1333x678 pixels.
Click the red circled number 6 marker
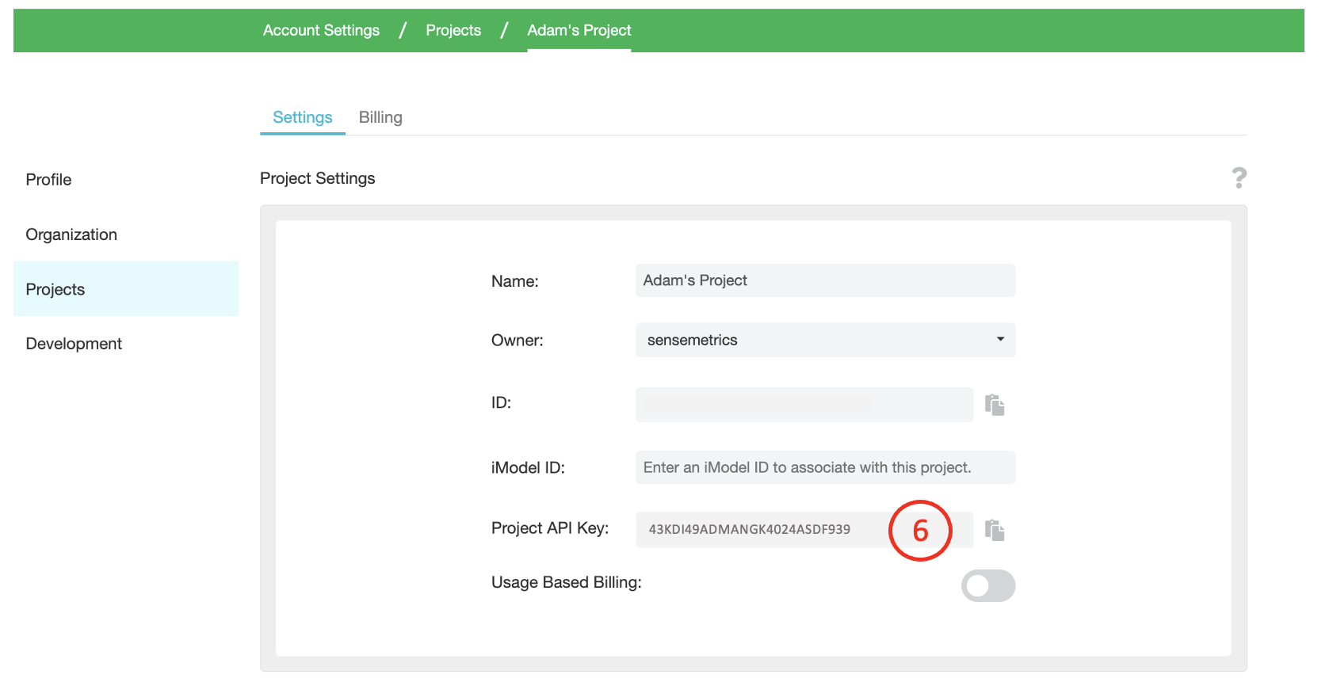[x=920, y=531]
